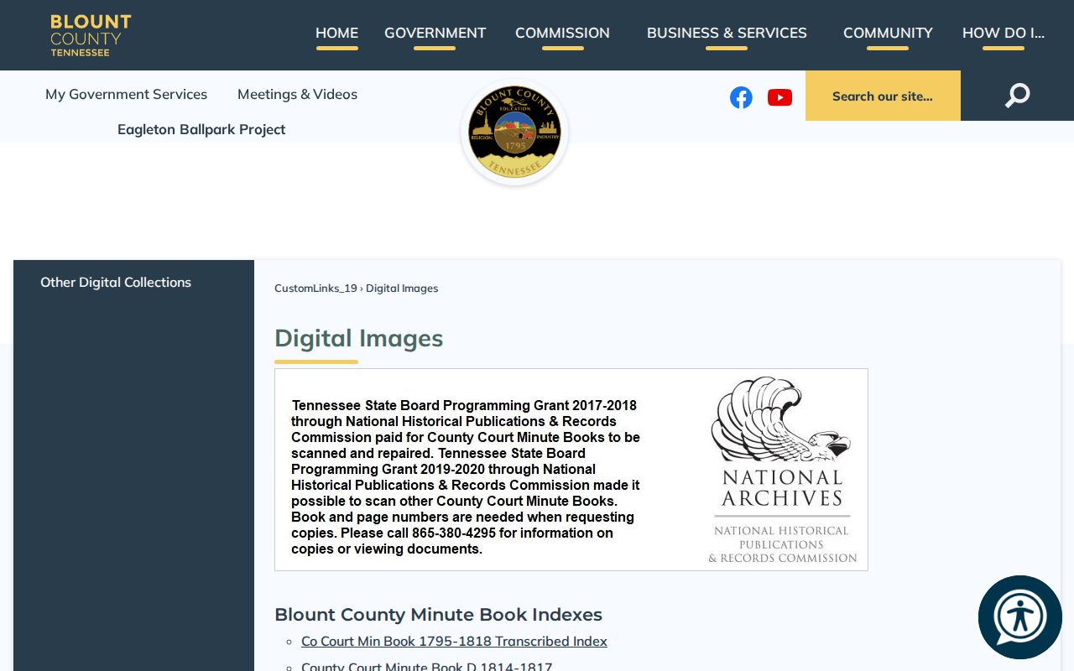
Task: Open the accessibility widget icon
Action: [1020, 617]
